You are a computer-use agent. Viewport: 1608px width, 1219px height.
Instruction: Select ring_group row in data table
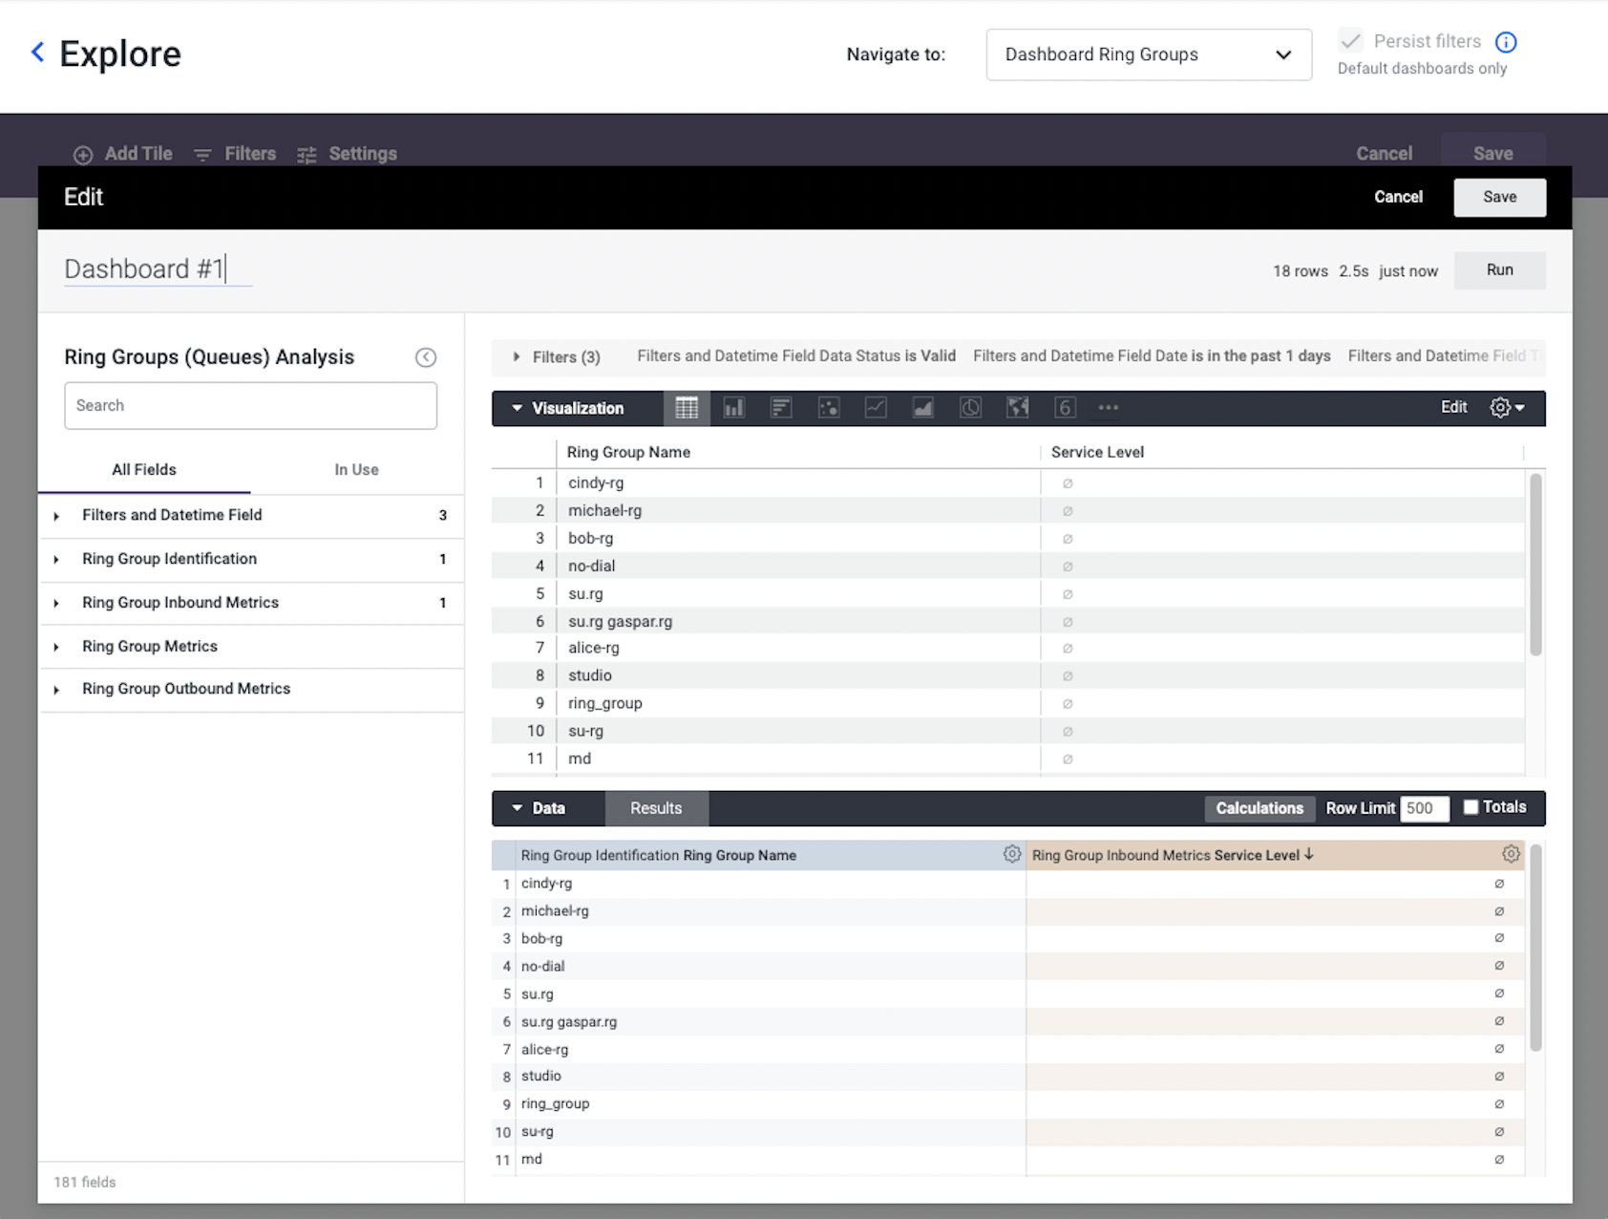[x=1008, y=1104]
